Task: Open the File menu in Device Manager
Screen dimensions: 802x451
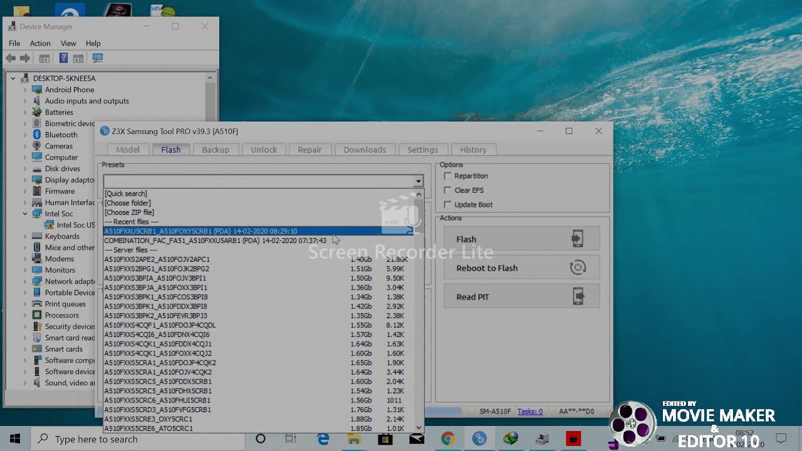Action: (14, 43)
